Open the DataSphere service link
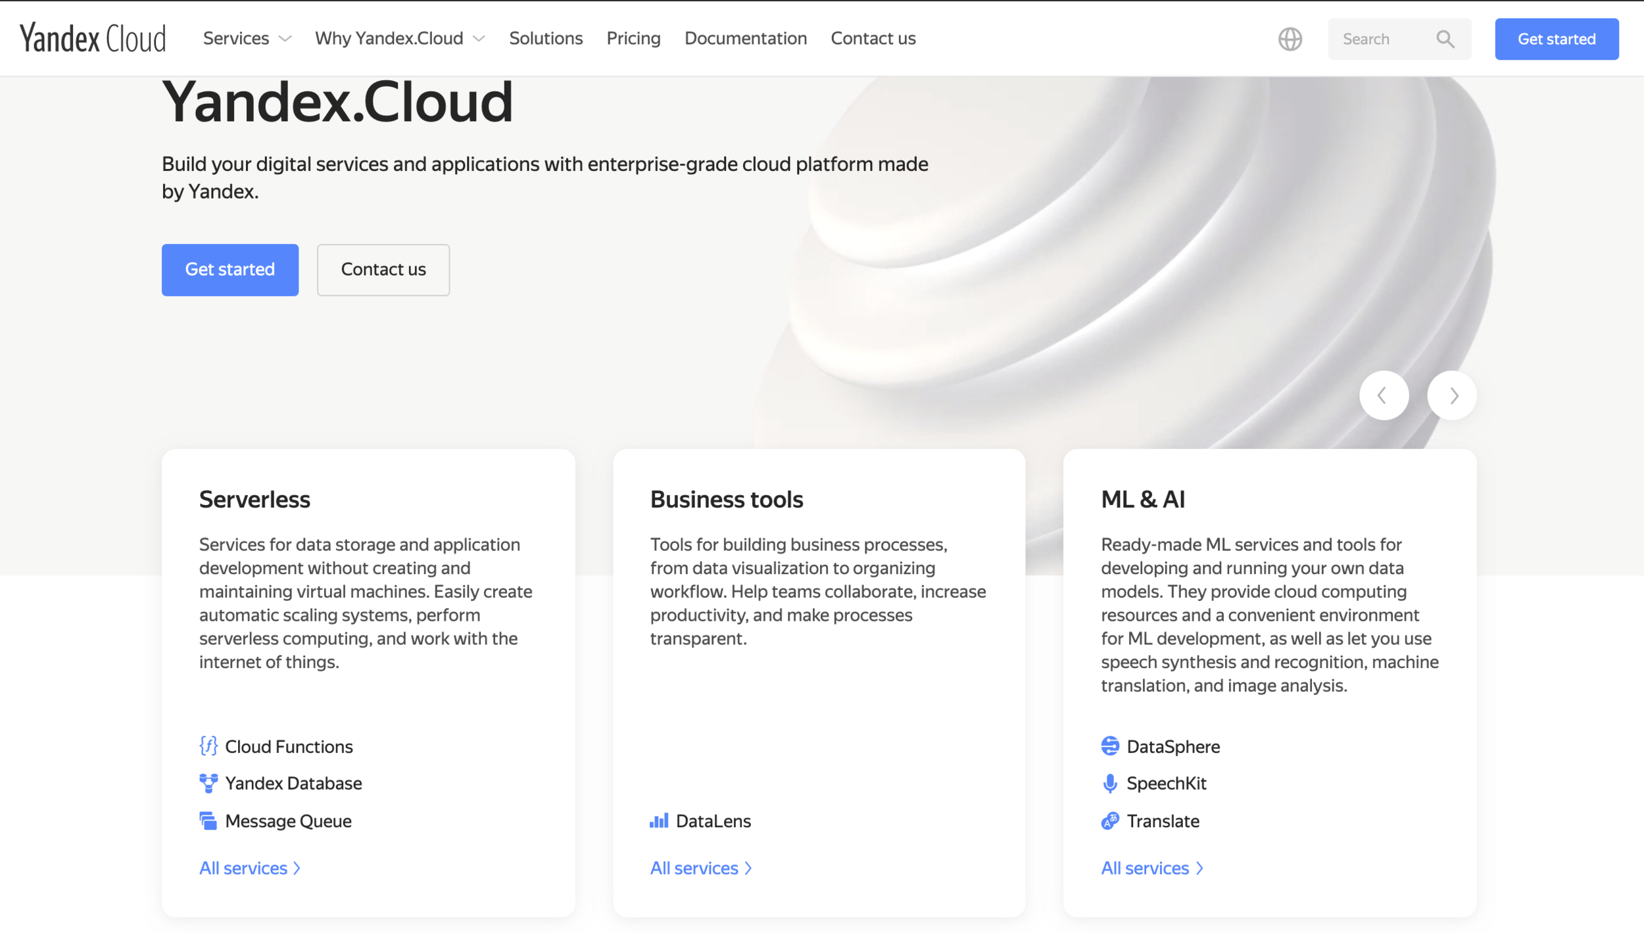This screenshot has width=1644, height=933. pyautogui.click(x=1173, y=746)
